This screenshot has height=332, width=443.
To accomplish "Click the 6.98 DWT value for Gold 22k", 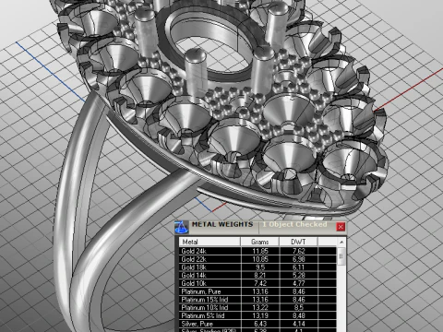I will 299,259.
